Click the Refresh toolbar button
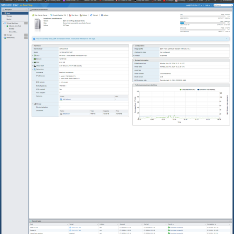Screen dimensions: 234x234 (94, 15)
